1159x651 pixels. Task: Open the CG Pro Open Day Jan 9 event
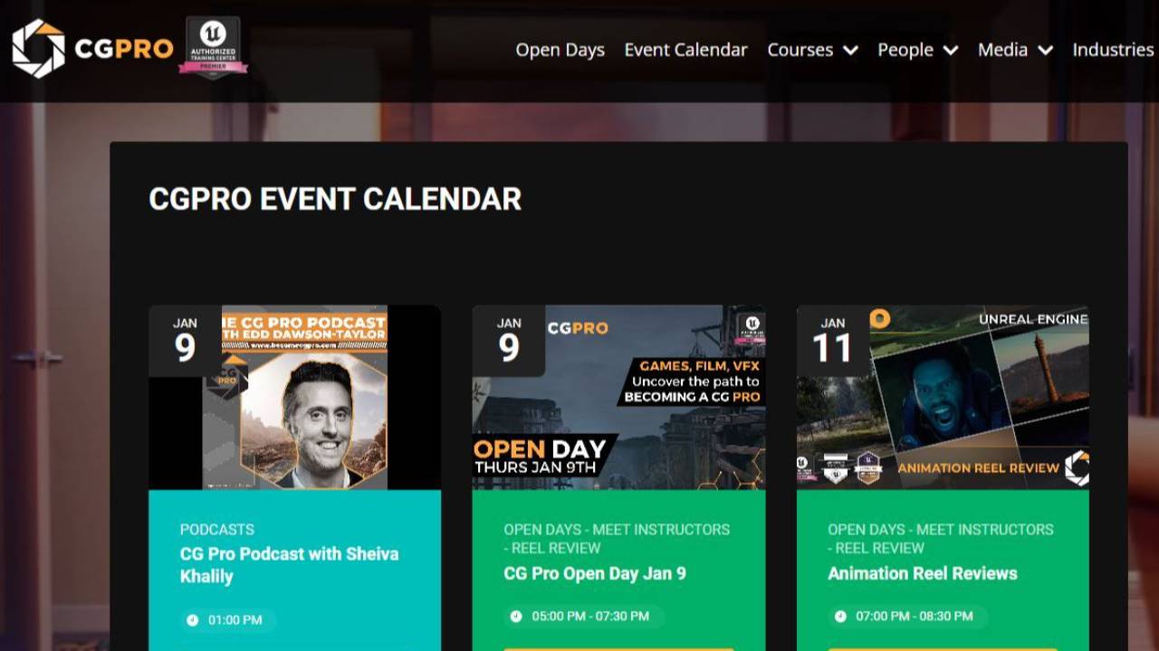[593, 572]
